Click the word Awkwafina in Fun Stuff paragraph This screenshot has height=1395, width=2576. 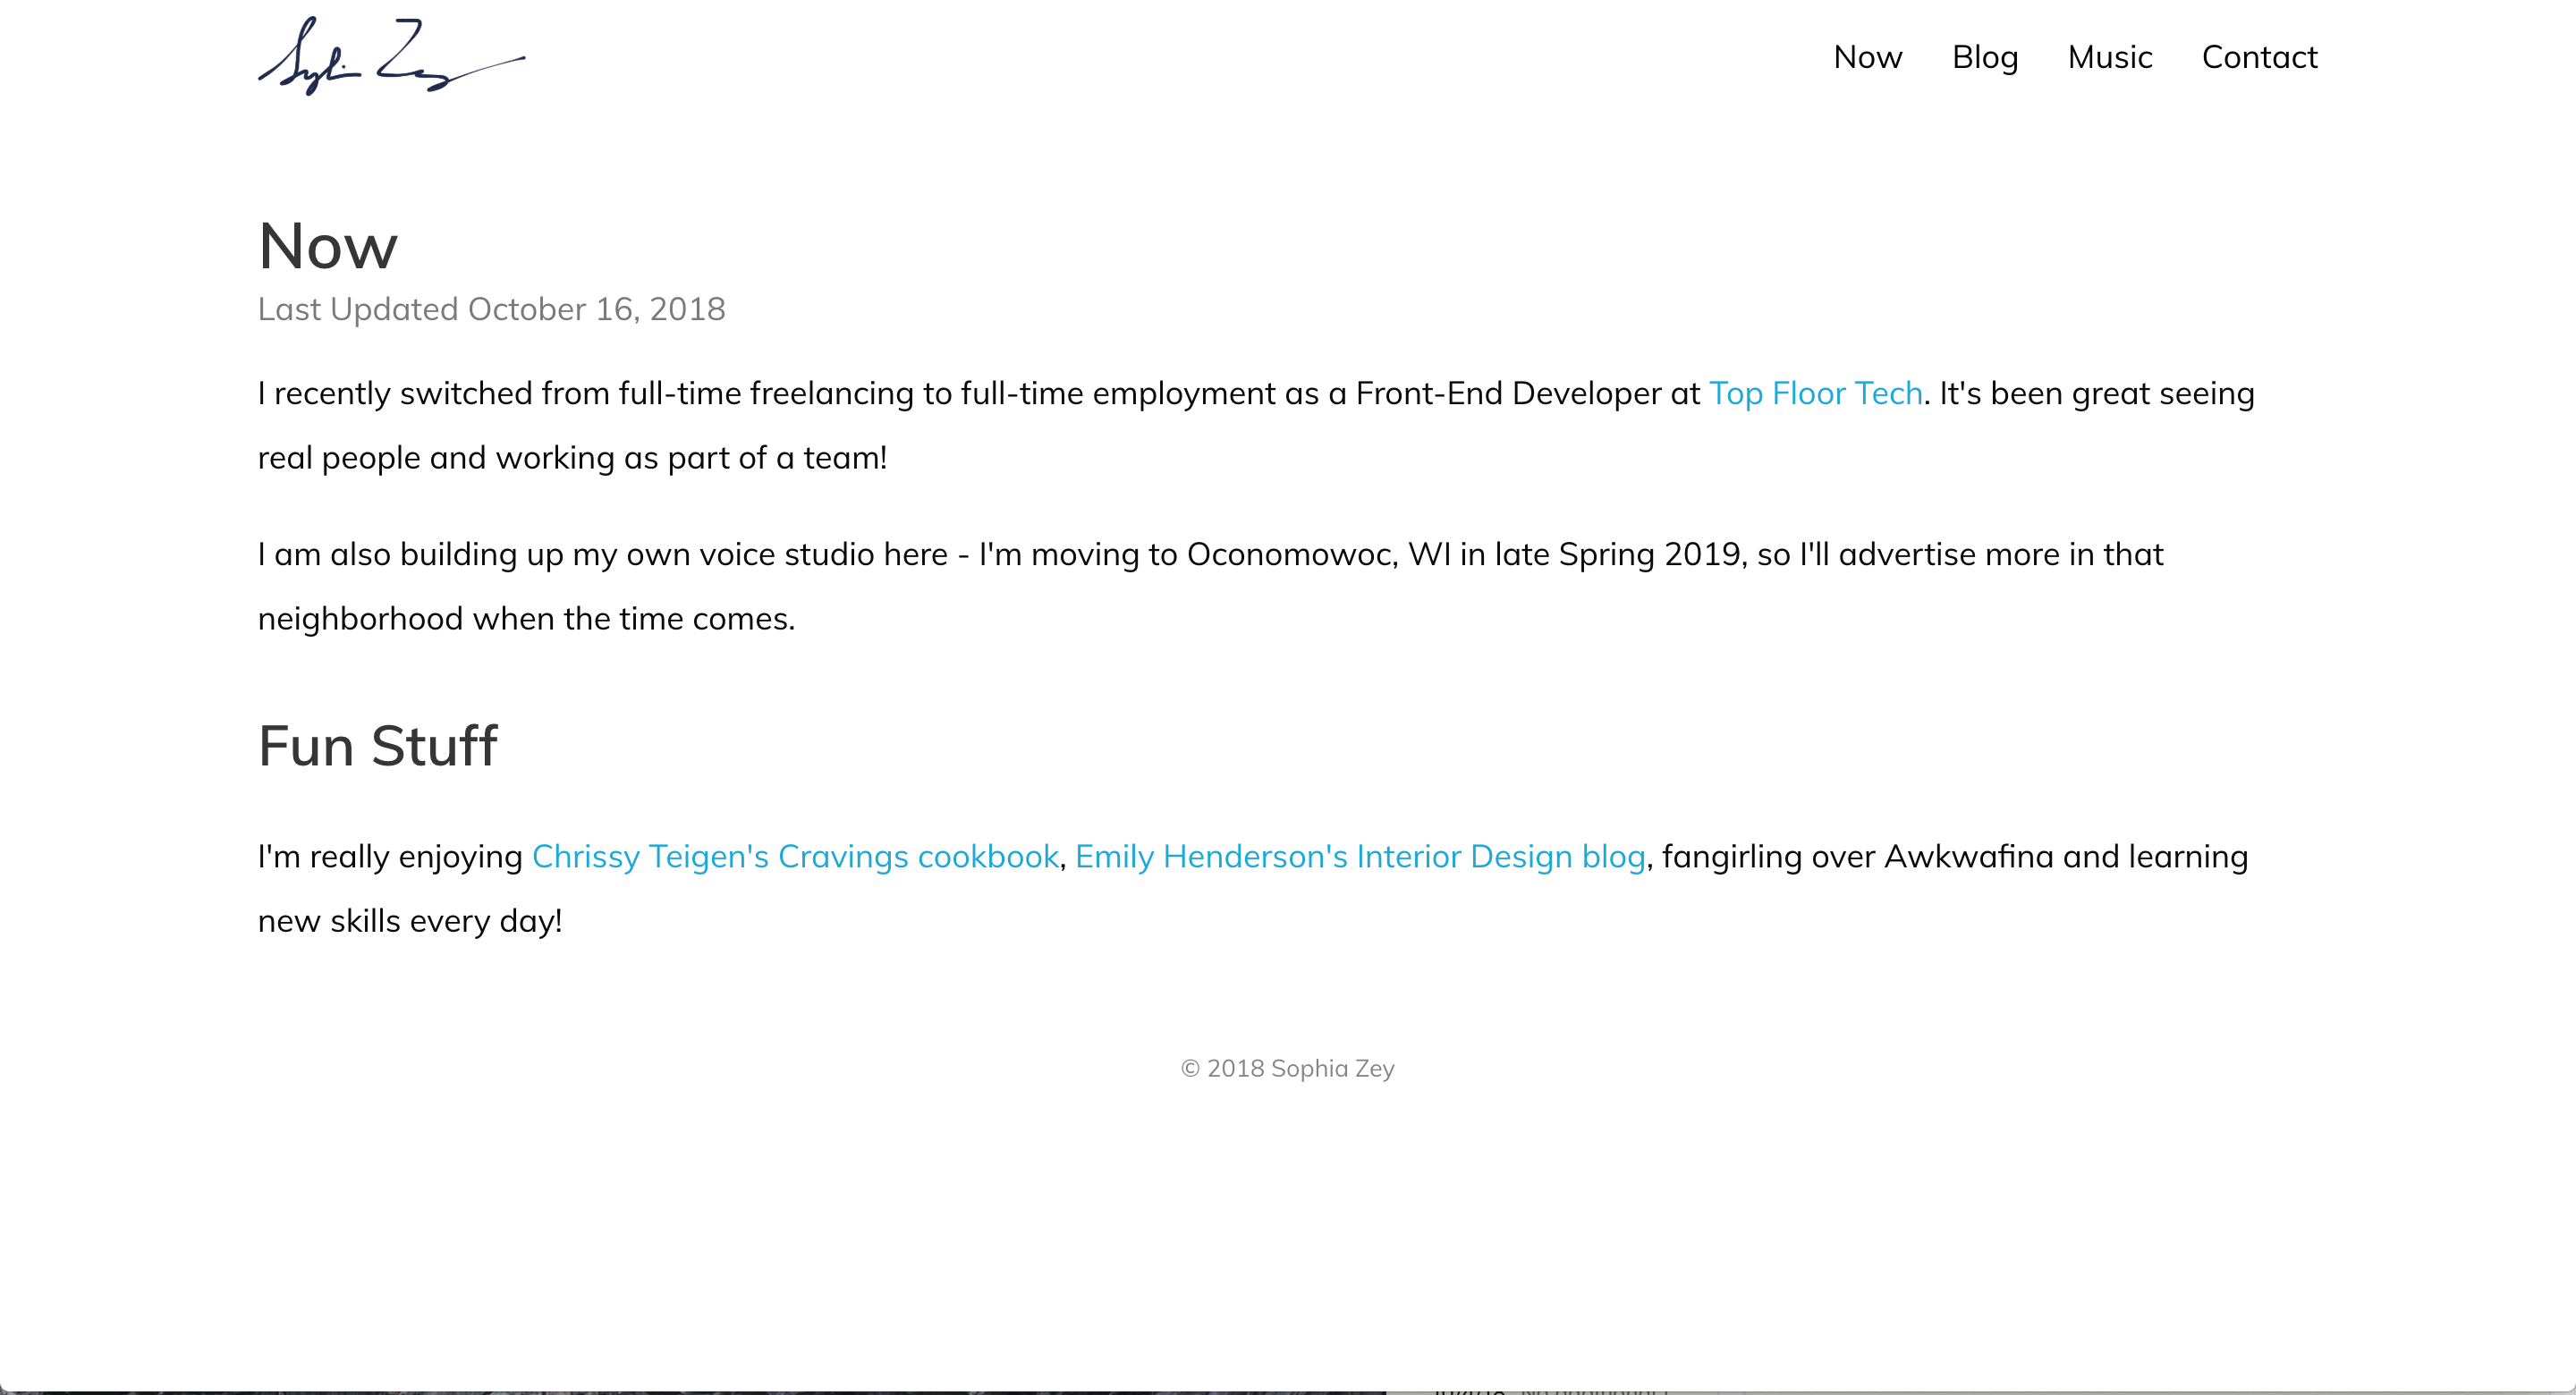tap(1968, 856)
